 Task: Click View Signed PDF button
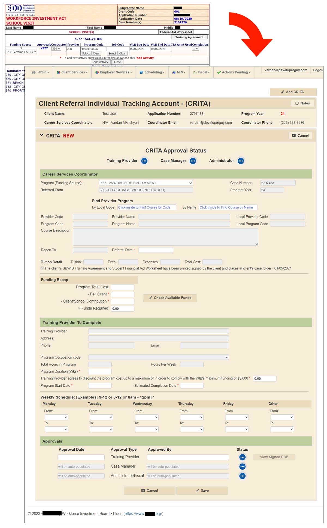tap(274, 457)
